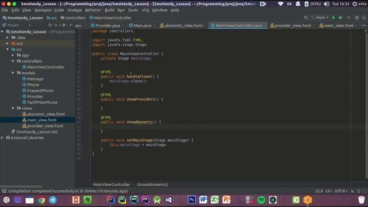The image size is (368, 207).
Task: Click the 22:9 cursor position indicator
Action: tap(319, 191)
